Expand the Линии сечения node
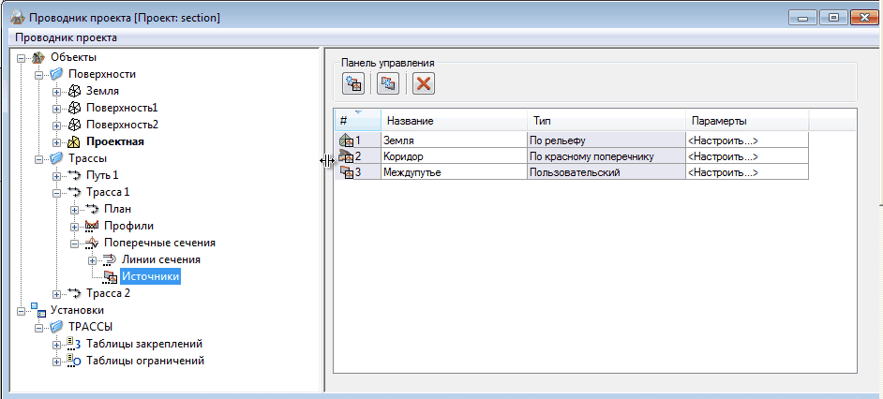The height and width of the screenshot is (399, 883). click(91, 259)
